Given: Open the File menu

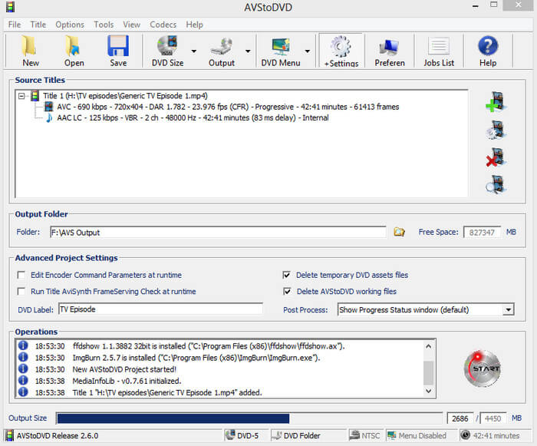Looking at the screenshot, I should coord(15,25).
